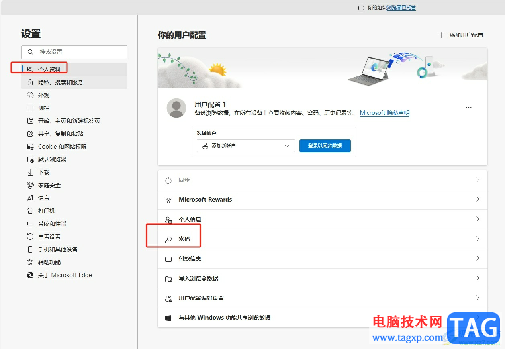Expand Microsoft Rewards row chevron
Viewport: 505px width, 349px height.
[478, 200]
